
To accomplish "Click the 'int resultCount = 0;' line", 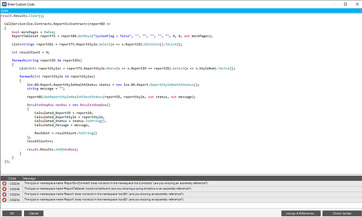I will pos(31,52).
